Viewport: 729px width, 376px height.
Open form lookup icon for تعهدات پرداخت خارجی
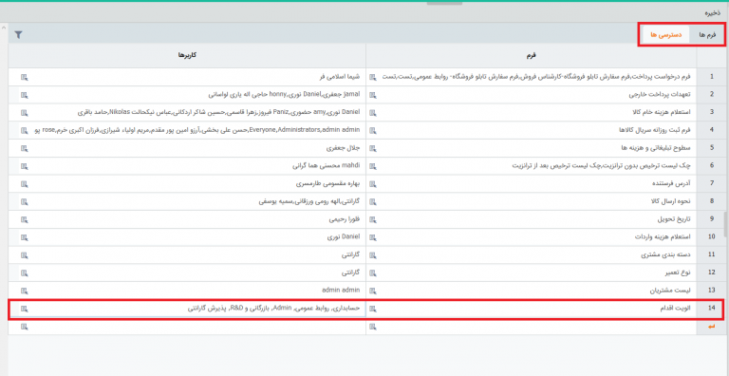click(373, 95)
